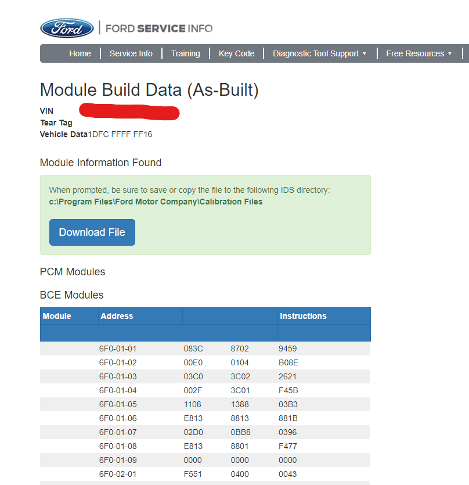Select the Calibration Files directory path text
This screenshot has height=485, width=469.
pos(156,202)
